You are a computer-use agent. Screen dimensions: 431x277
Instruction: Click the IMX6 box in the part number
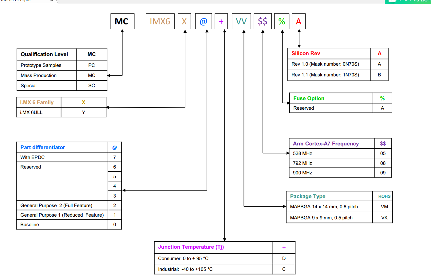pyautogui.click(x=160, y=21)
